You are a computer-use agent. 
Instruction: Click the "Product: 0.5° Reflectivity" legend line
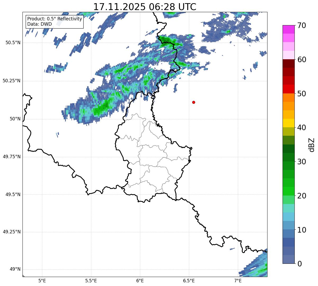pos(54,19)
